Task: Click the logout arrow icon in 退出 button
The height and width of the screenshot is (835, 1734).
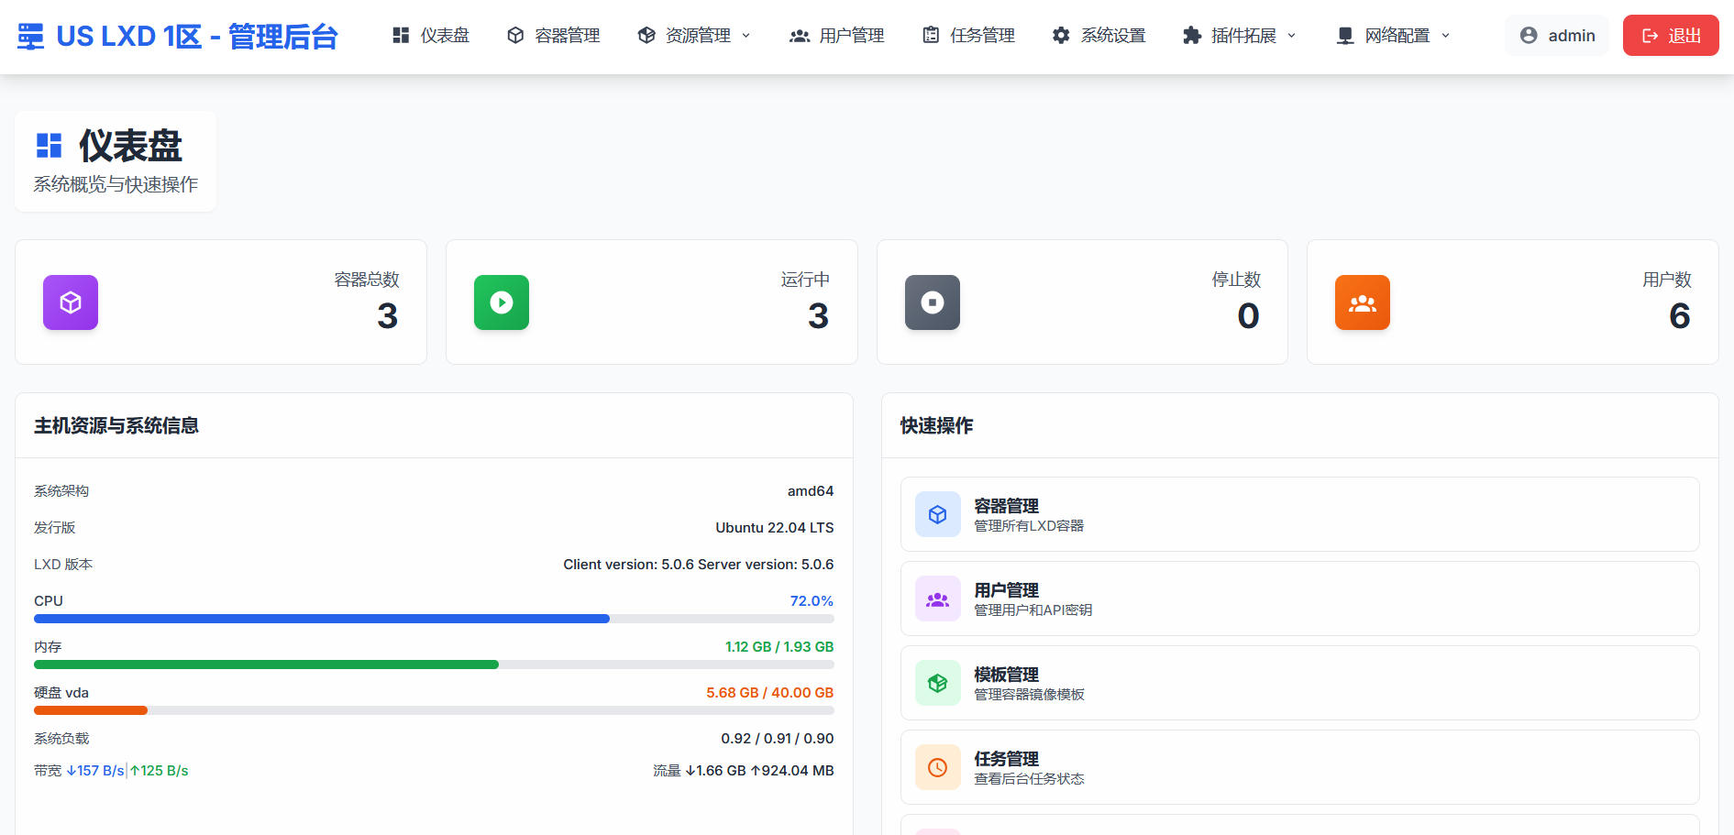Action: pyautogui.click(x=1650, y=36)
